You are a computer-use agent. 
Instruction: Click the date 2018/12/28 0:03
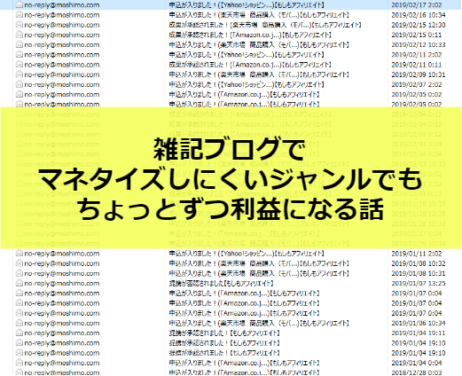417,372
